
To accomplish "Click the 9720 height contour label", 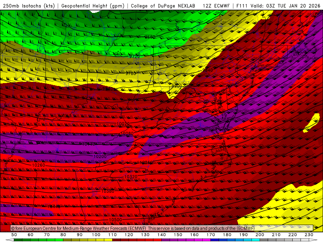I will pyautogui.click(x=134, y=56).
